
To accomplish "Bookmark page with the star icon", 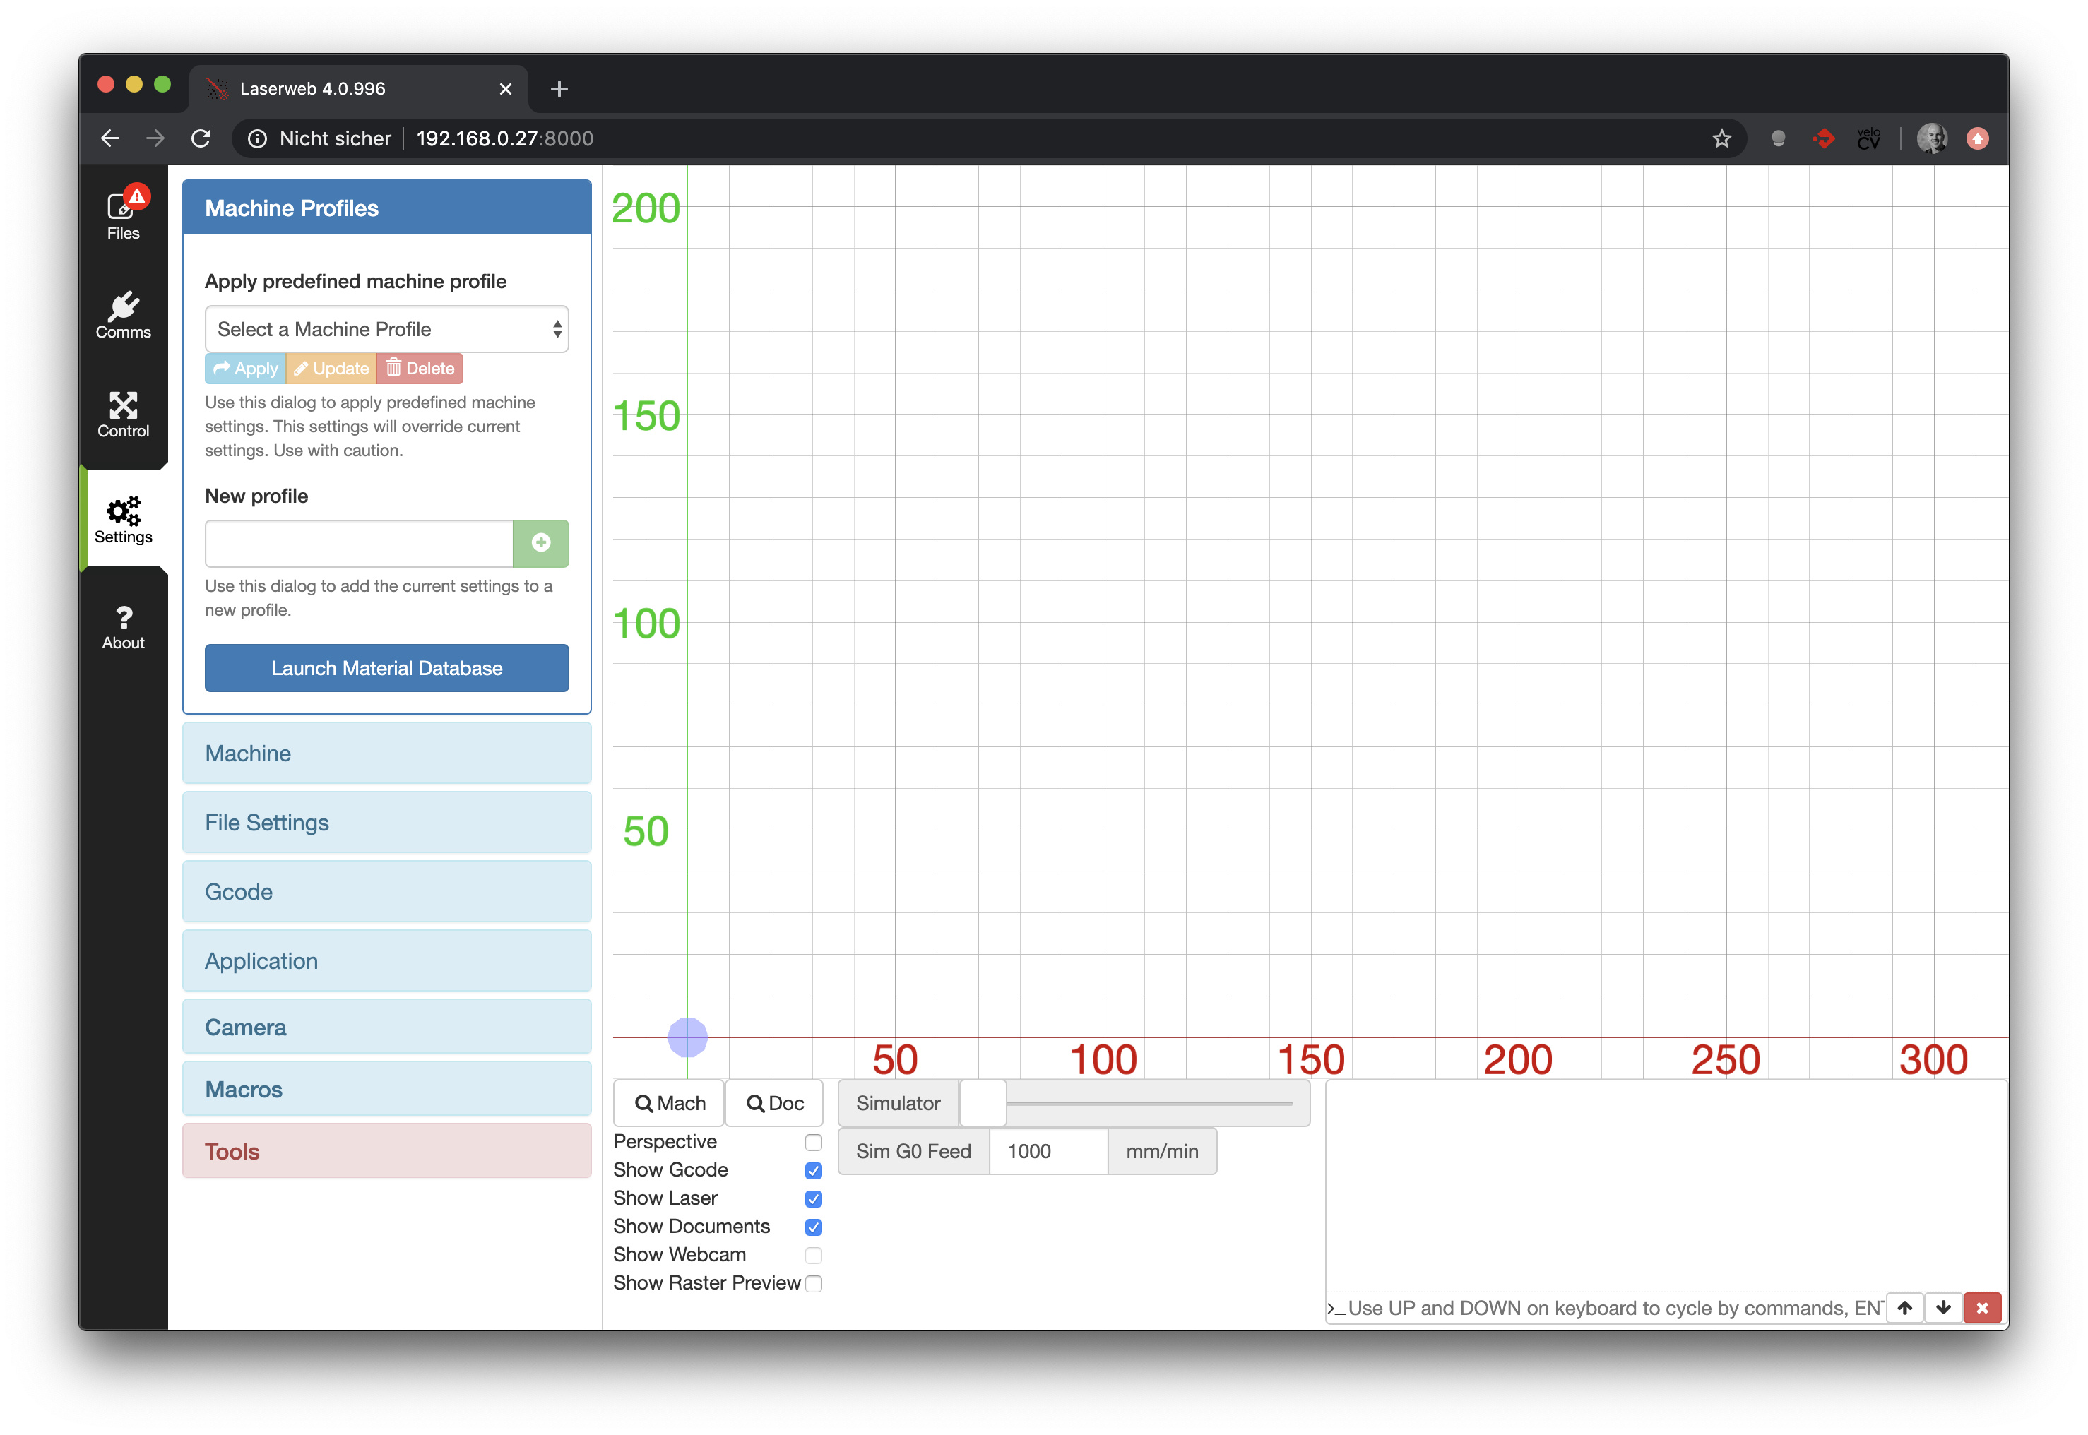I will pos(1721,138).
